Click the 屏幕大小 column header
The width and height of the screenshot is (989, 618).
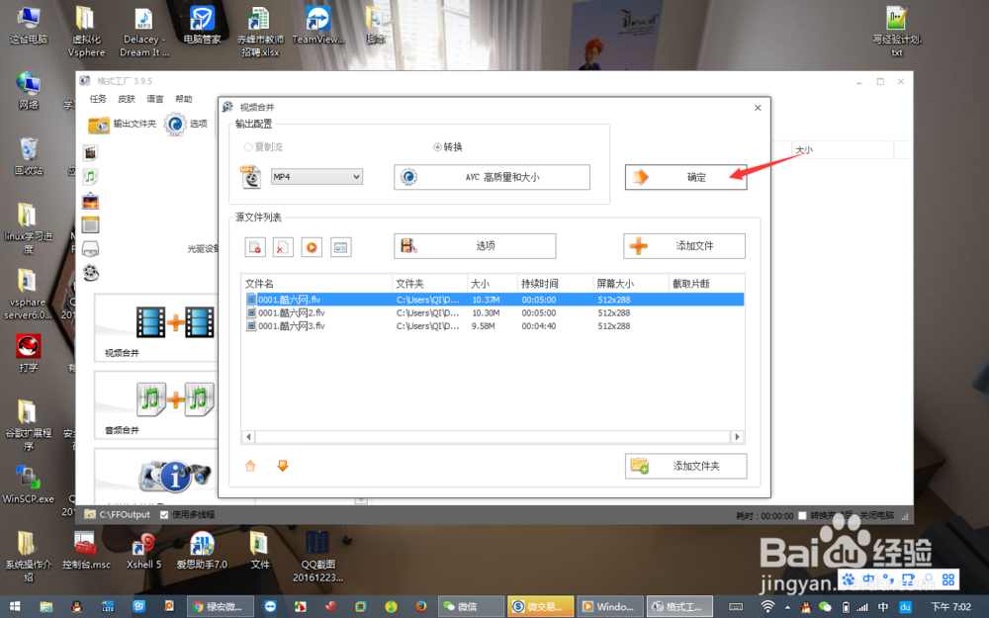pyautogui.click(x=631, y=284)
